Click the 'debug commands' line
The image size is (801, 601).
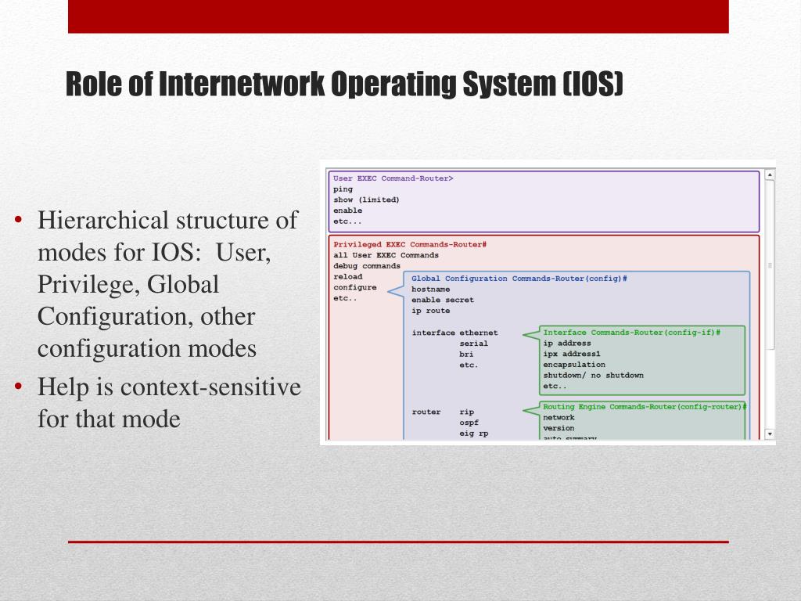(x=367, y=266)
